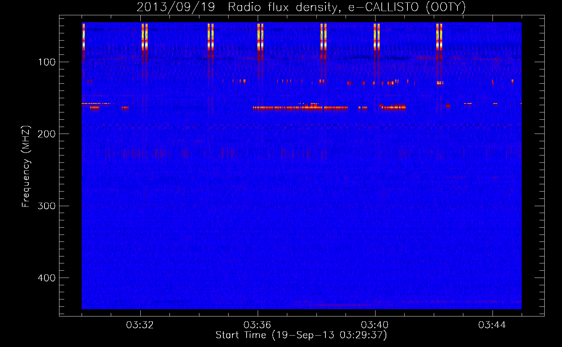Click the 100 frequency tick label
Image resolution: width=562 pixels, height=347 pixels.
(x=47, y=62)
